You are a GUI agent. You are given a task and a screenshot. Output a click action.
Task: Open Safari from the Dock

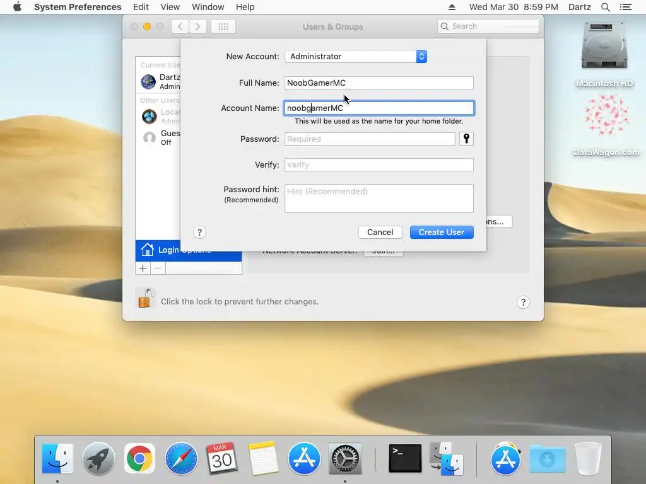click(x=180, y=459)
